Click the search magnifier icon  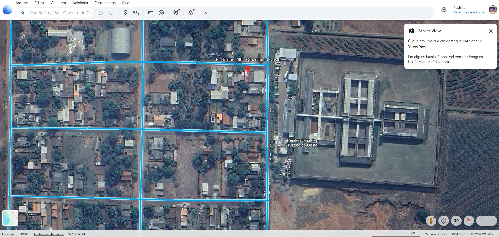[23, 13]
